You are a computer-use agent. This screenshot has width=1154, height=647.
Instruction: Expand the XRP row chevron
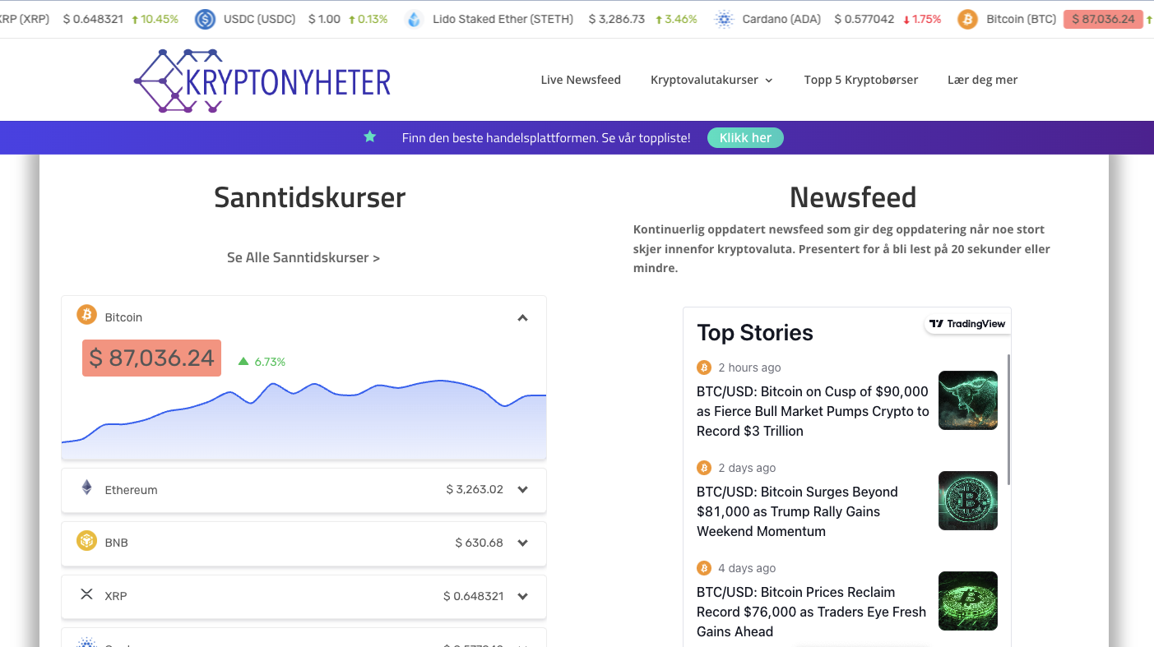[x=522, y=596]
